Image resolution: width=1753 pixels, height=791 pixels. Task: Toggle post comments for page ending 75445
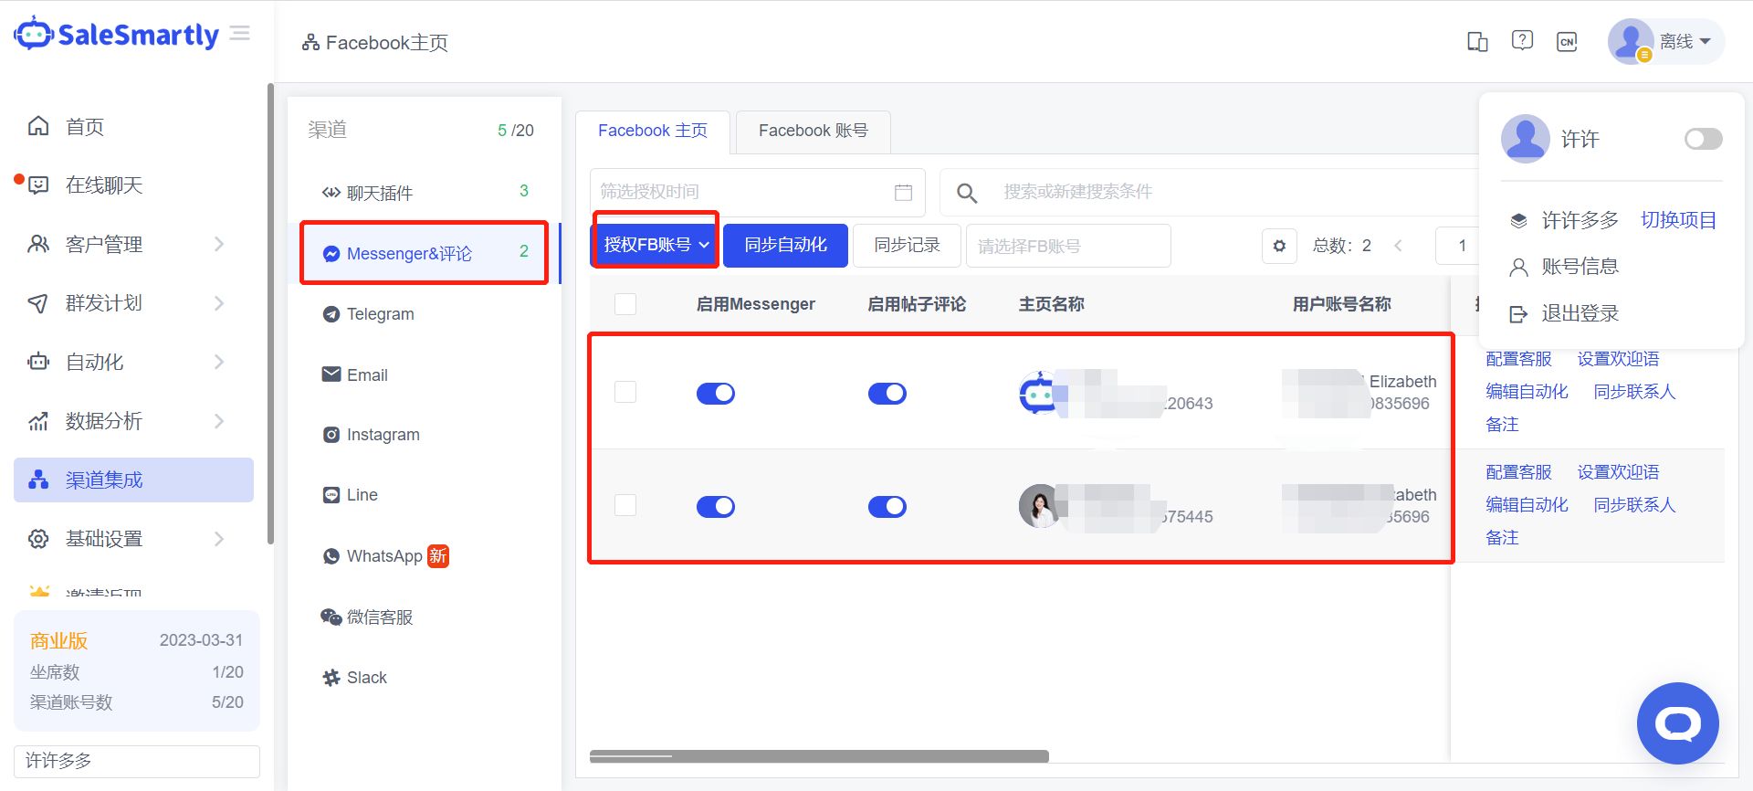point(887,507)
